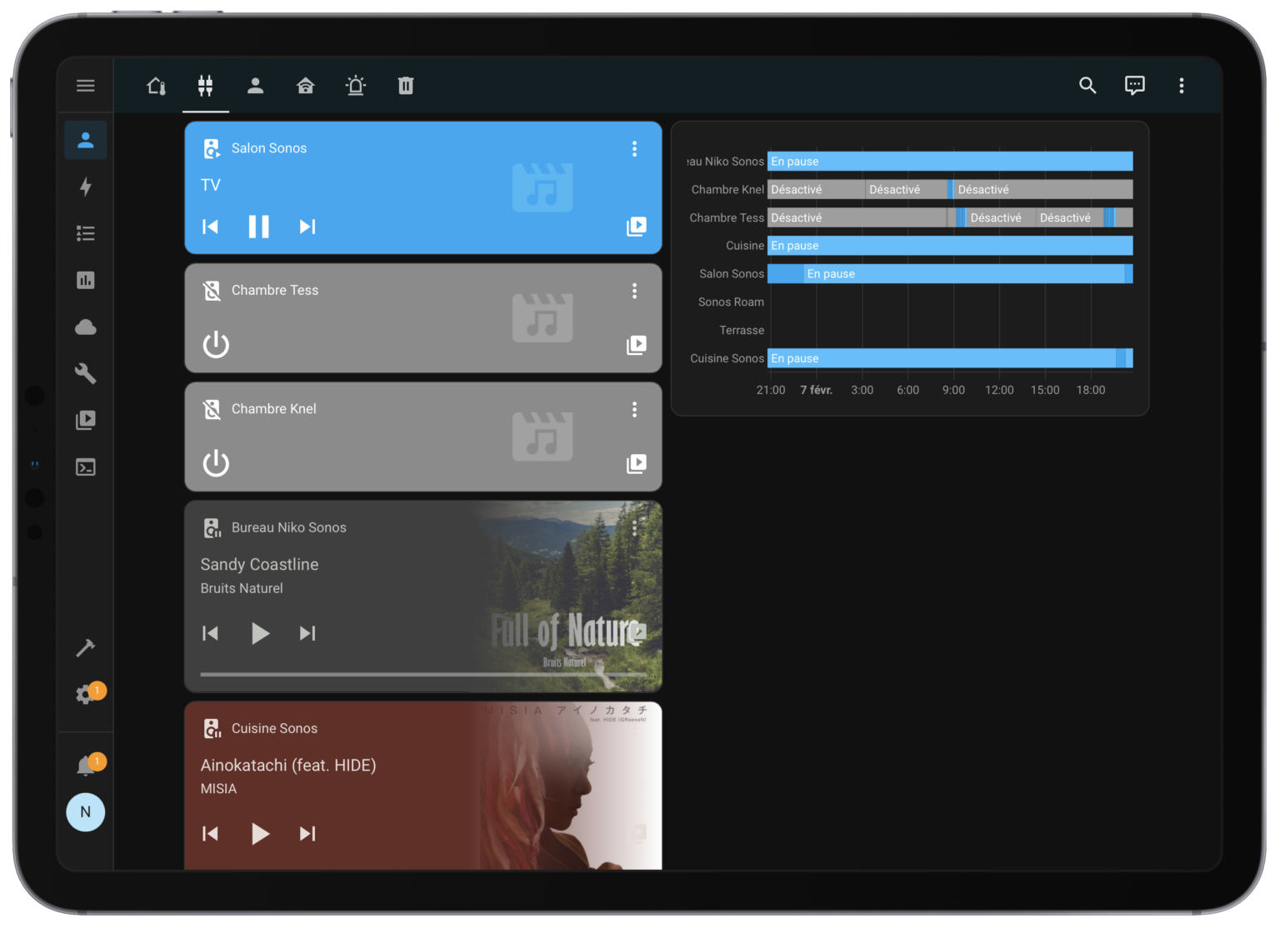This screenshot has height=928, width=1280.
Task: Open the Terminal sidebar item
Action: pyautogui.click(x=85, y=466)
